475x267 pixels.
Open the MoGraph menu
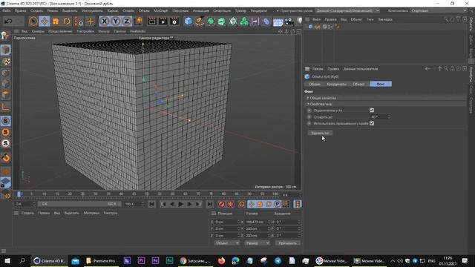point(160,10)
